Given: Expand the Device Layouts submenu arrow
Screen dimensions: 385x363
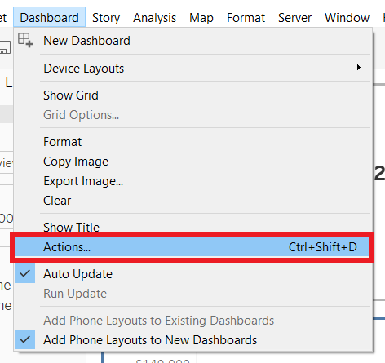Looking at the screenshot, I should click(359, 68).
